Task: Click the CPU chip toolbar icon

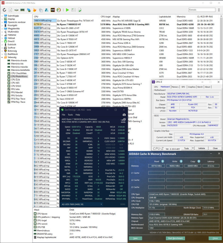Action: click(16, 10)
